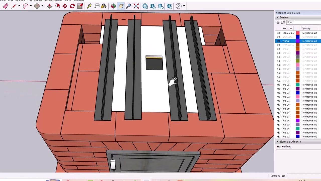321x181 pixels.
Task: Select the ряд 15 tag row
Action: [298, 125]
